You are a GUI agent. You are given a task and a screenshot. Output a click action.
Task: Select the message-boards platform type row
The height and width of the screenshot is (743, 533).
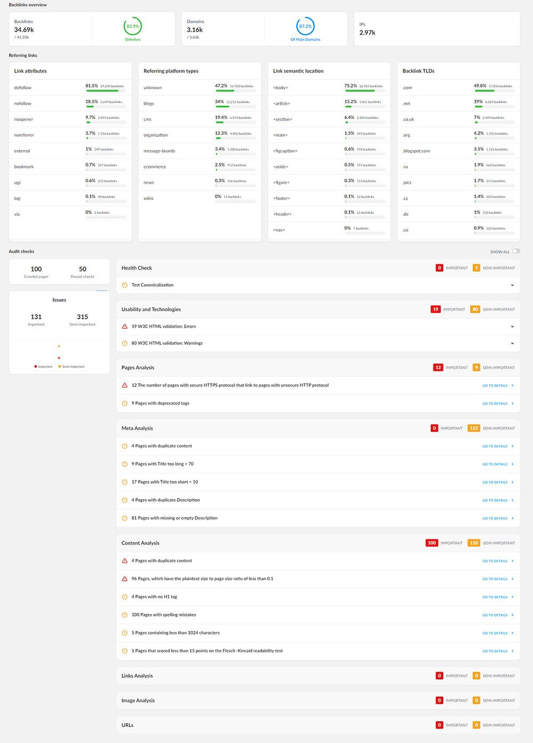(x=200, y=151)
